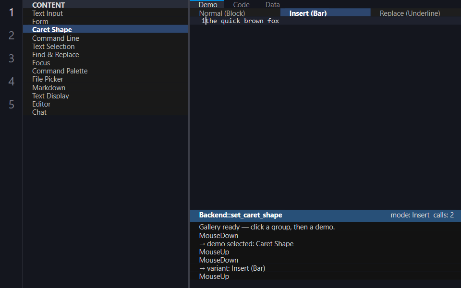Open the Command Line demo
Viewport: 461px width, 288px height.
[x=105, y=38]
